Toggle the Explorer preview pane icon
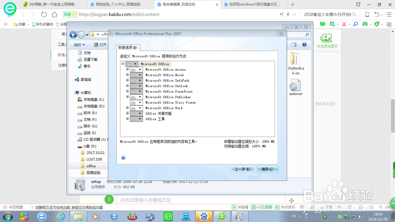Screen dimensions: 395x222 (294, 45)
